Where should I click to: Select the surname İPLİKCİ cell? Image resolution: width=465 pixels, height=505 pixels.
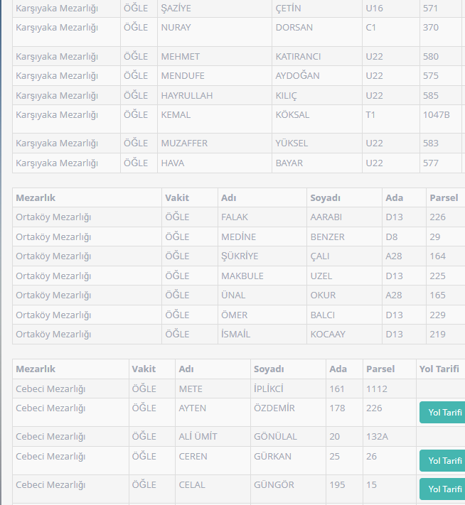[268, 389]
